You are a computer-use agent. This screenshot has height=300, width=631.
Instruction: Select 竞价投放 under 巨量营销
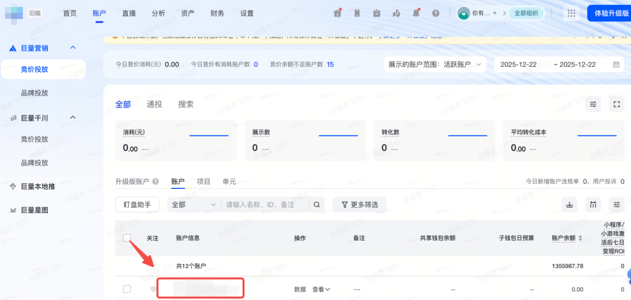coord(43,69)
